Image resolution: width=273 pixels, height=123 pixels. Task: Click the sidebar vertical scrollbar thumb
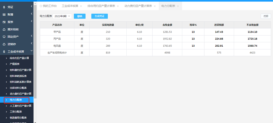35,51
